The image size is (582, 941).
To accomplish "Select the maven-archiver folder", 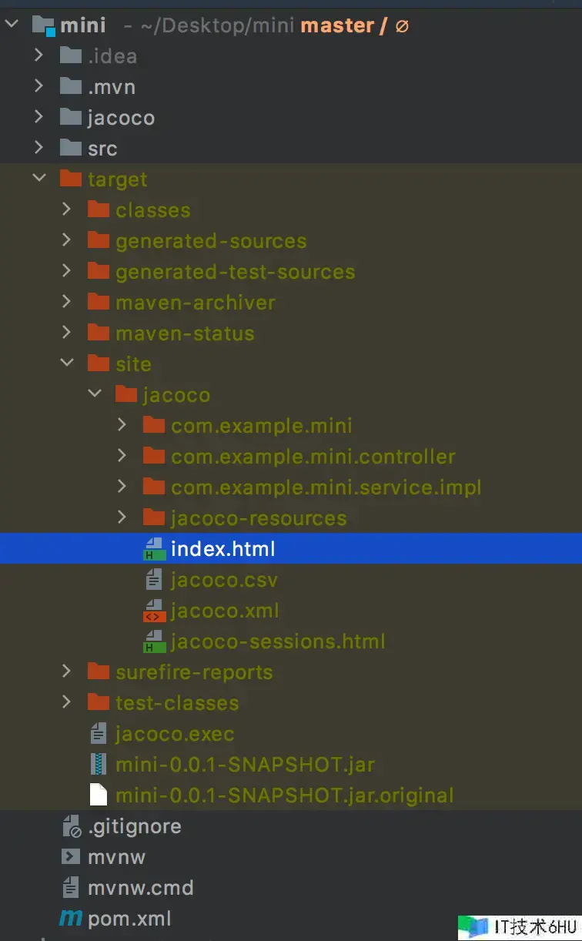I will [195, 303].
